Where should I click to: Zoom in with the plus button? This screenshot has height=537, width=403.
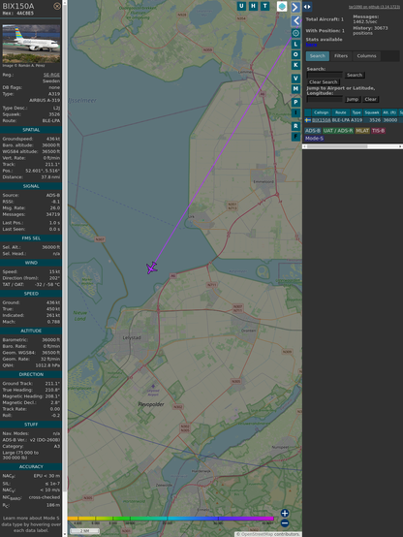click(285, 513)
